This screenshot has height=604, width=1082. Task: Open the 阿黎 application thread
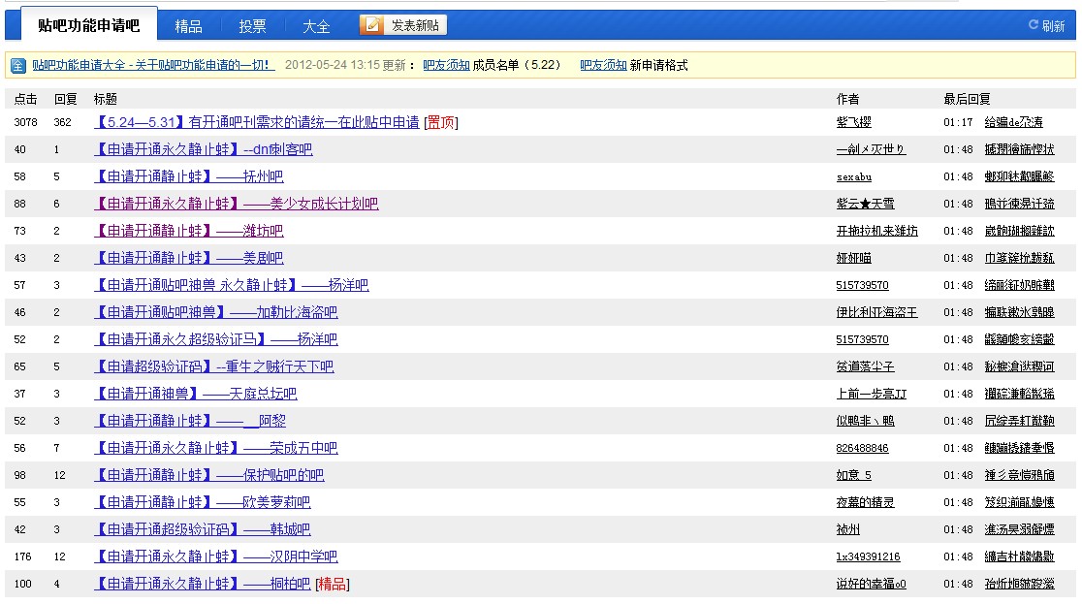click(x=190, y=421)
